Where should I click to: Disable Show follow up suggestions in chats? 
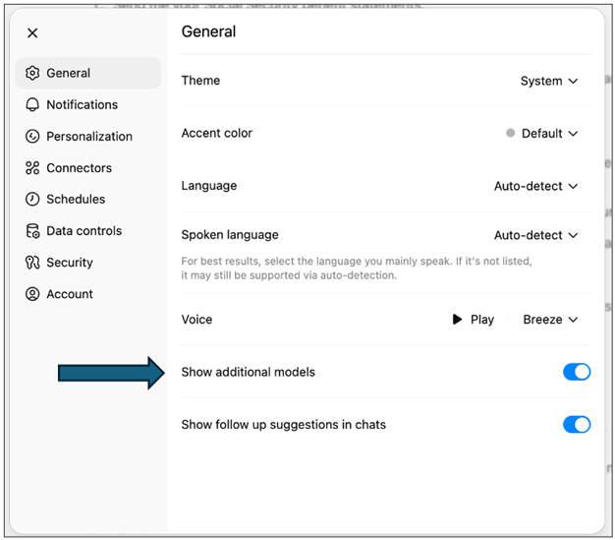click(577, 425)
